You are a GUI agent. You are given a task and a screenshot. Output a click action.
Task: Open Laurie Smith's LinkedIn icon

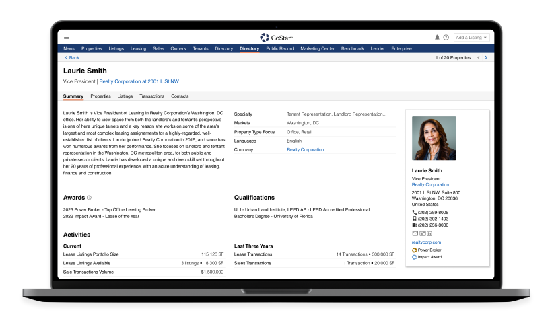[x=429, y=233]
